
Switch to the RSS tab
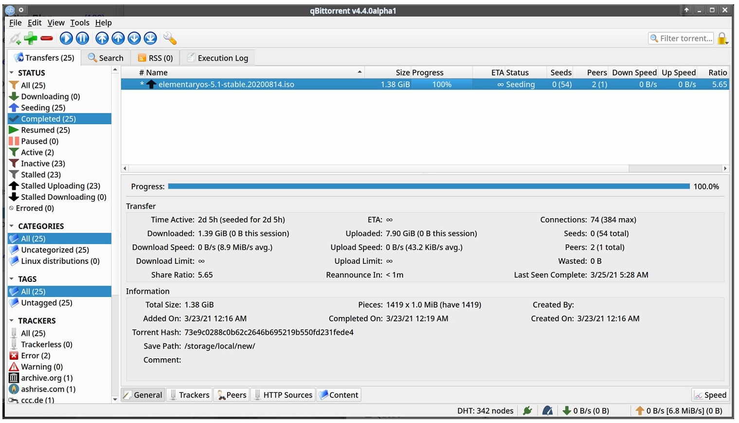click(155, 57)
